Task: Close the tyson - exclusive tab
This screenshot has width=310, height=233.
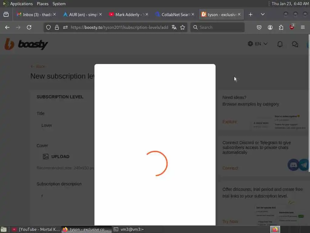Action: coord(239,15)
